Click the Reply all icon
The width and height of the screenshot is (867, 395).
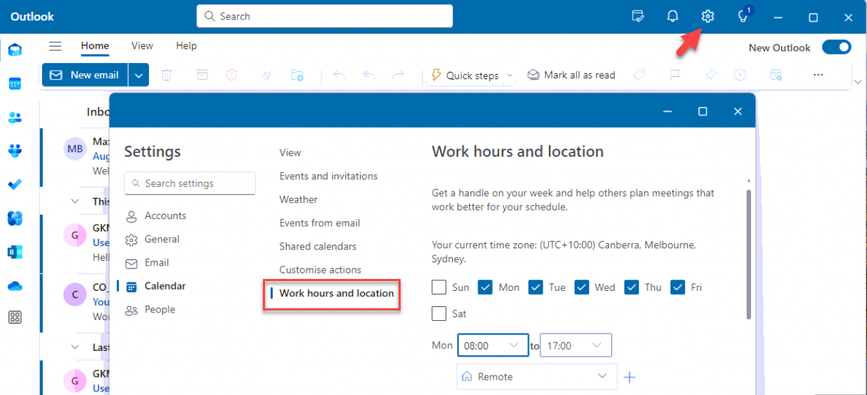tap(369, 75)
